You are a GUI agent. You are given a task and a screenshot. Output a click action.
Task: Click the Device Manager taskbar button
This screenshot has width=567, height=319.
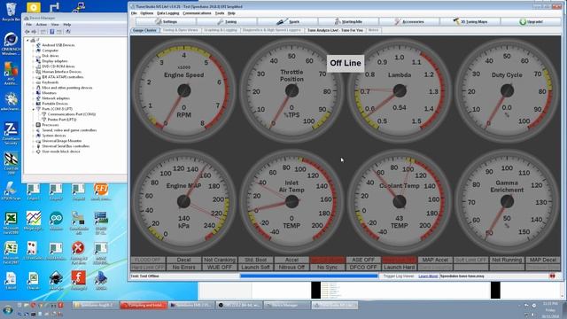point(287,305)
